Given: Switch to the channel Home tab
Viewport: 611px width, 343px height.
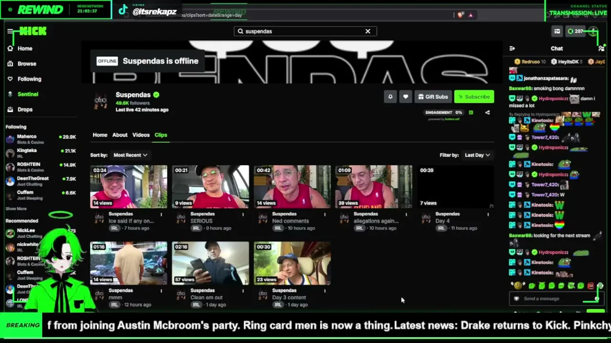Looking at the screenshot, I should pyautogui.click(x=100, y=135).
